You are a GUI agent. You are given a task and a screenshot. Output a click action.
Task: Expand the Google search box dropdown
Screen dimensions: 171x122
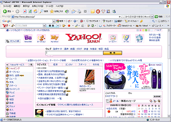click(x=54, y=21)
